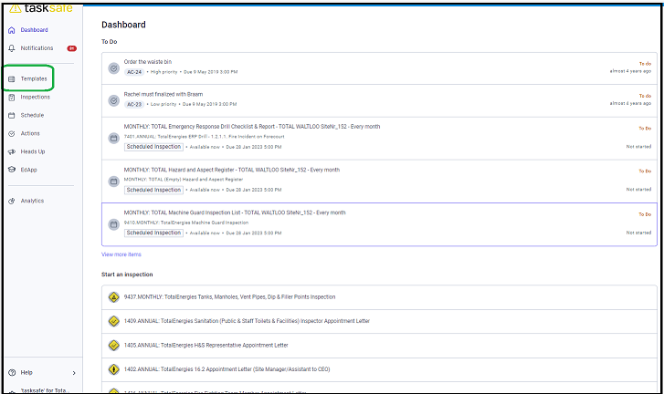The width and height of the screenshot is (664, 394).
Task: Open MONTHLY Emergency Response Drill Checklist item
Action: pos(379,139)
